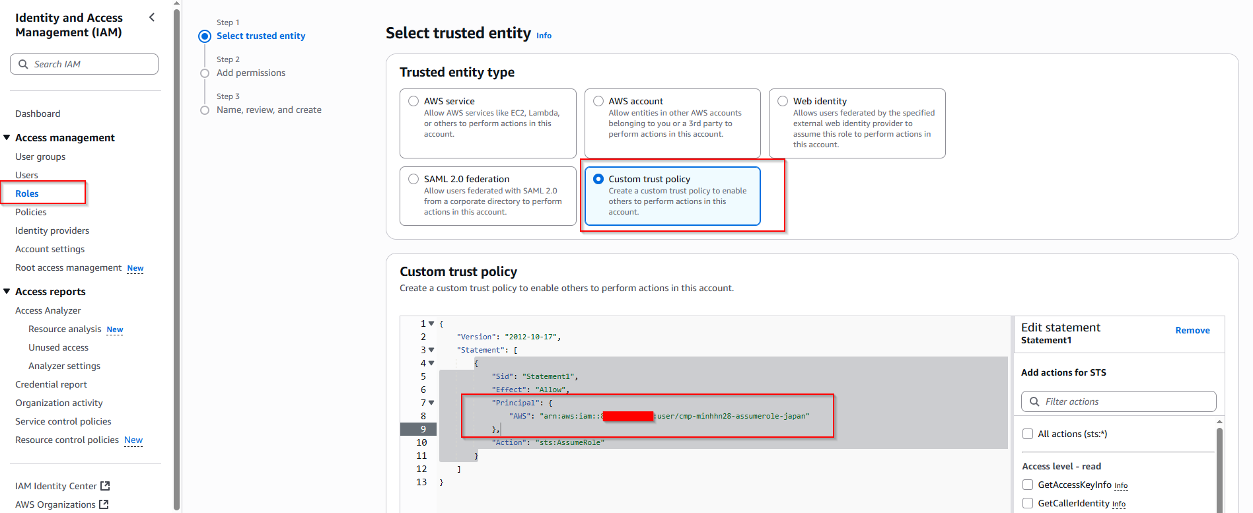Click the magnifier icon in Search IAM
1253x513 pixels.
tap(24, 64)
